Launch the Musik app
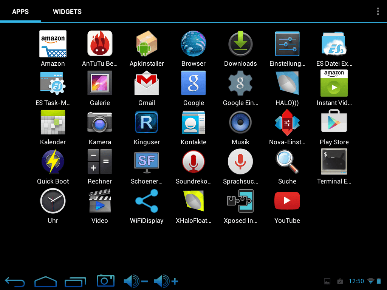The width and height of the screenshot is (387, 290). tap(240, 123)
